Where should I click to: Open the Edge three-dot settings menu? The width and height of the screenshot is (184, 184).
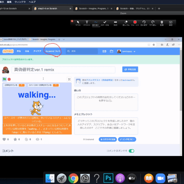point(179,45)
